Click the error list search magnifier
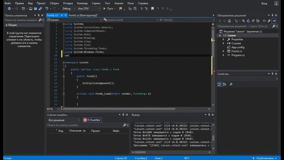The image size is (284, 160). tap(125, 125)
